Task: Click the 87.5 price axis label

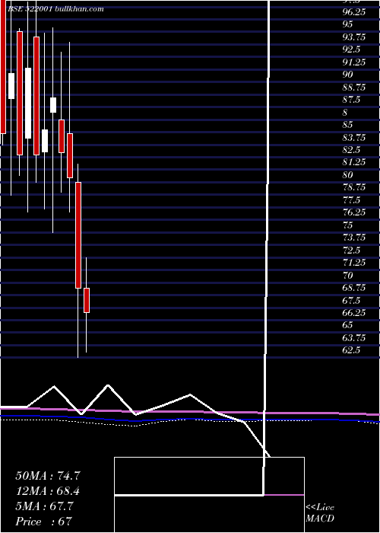Action: 351,100
